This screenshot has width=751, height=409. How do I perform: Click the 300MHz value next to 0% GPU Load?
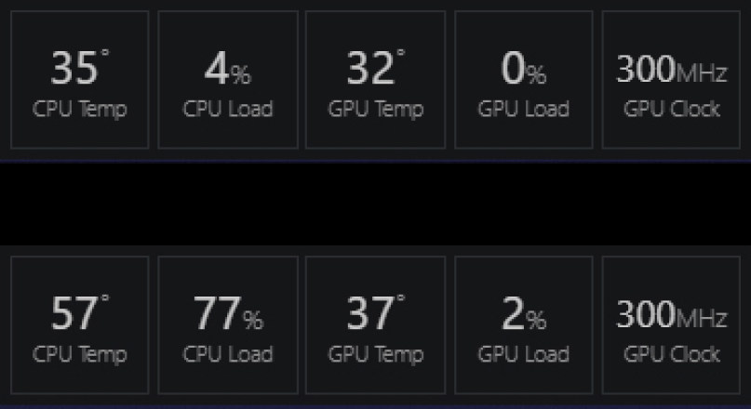(x=671, y=69)
